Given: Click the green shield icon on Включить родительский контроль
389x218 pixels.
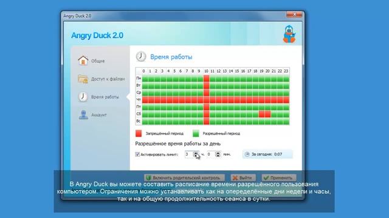Looking at the screenshot, I should click(x=148, y=177).
